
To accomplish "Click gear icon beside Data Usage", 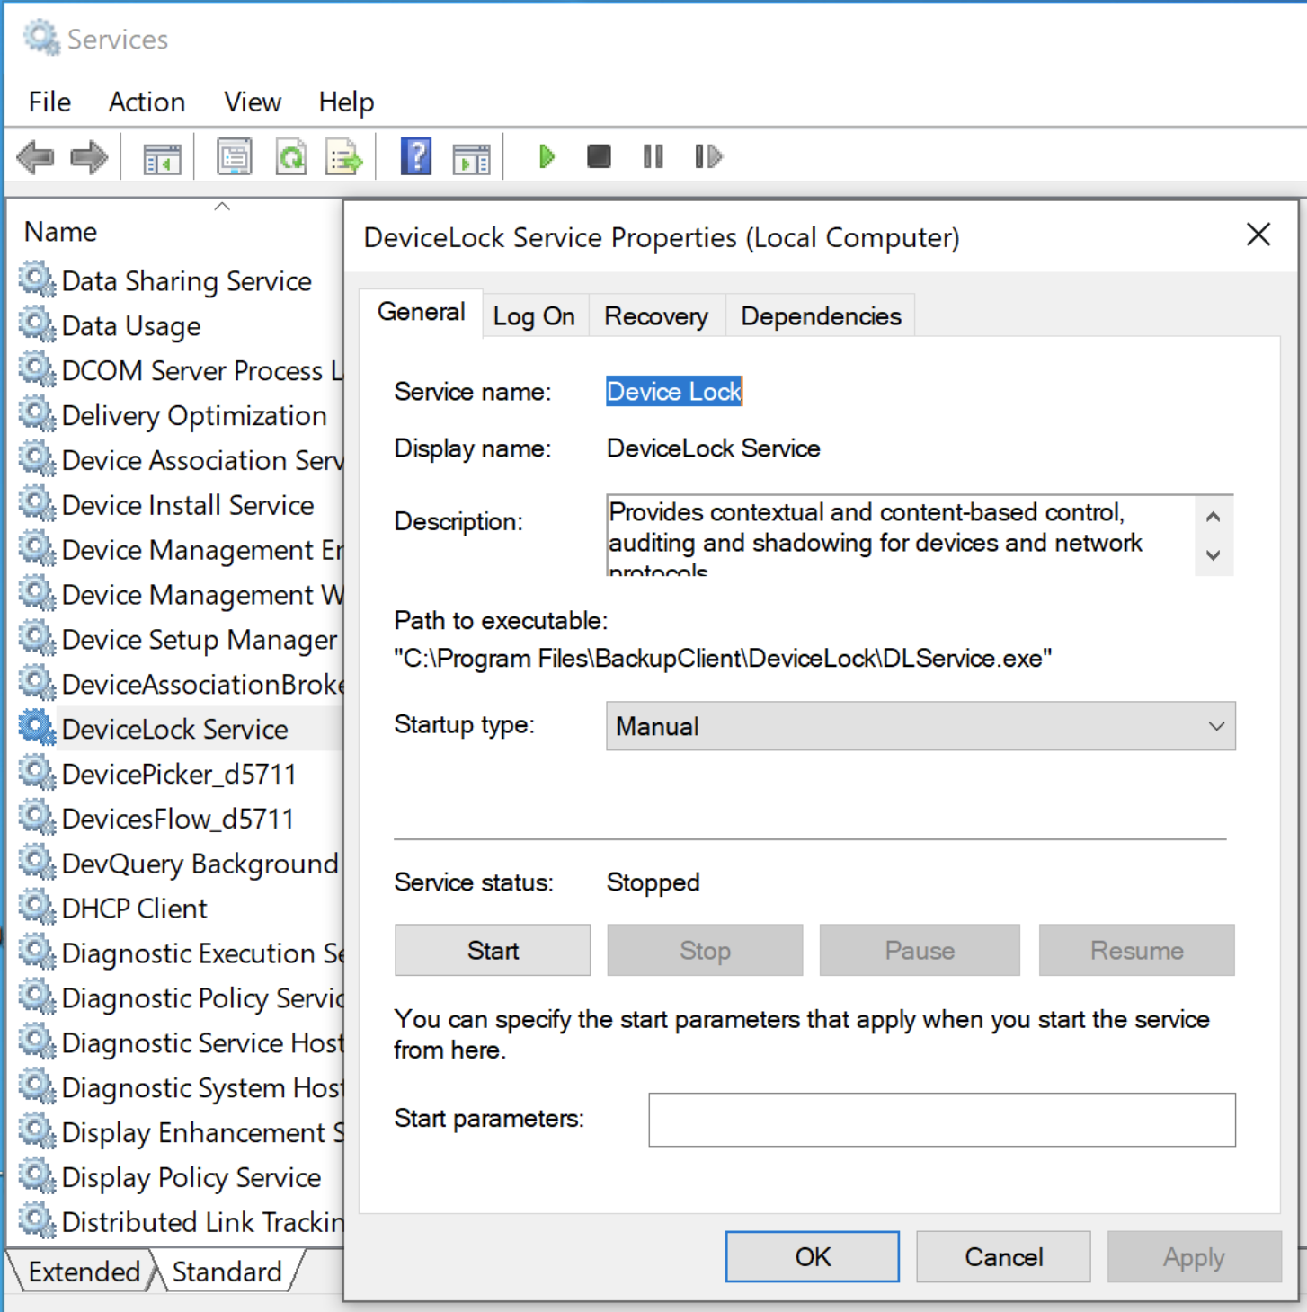I will coord(37,324).
